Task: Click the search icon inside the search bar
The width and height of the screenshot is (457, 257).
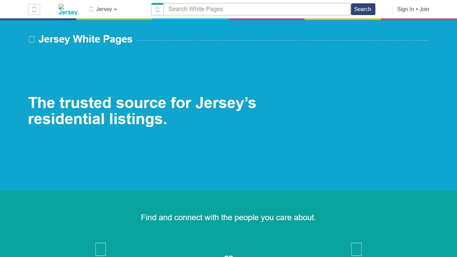Action: point(157,9)
